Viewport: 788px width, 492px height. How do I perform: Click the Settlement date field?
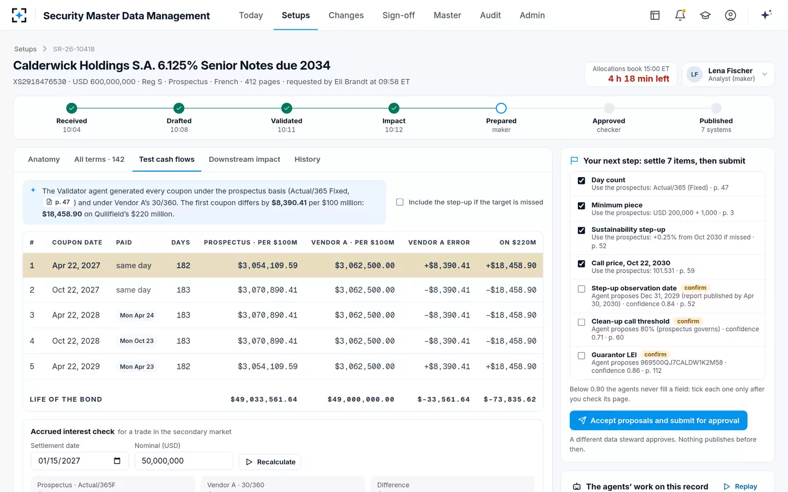coord(79,461)
